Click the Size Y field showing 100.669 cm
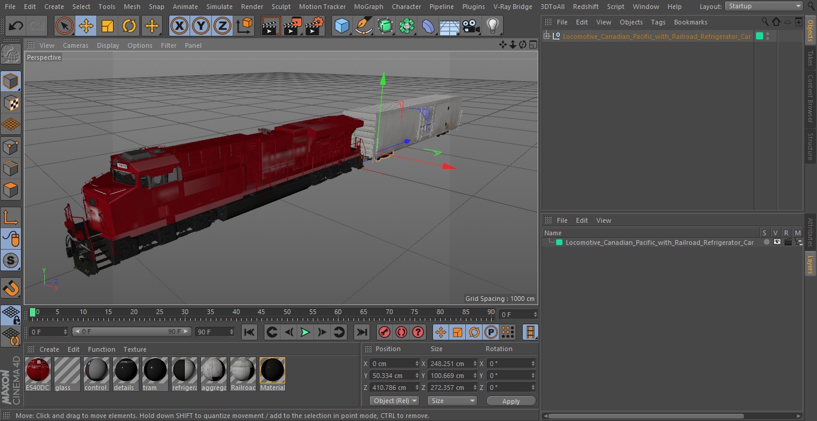The height and width of the screenshot is (421, 817). [x=449, y=376]
